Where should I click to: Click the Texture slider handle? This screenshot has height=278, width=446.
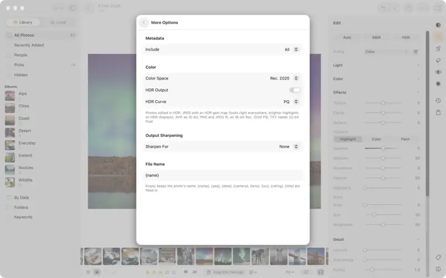tap(383, 103)
